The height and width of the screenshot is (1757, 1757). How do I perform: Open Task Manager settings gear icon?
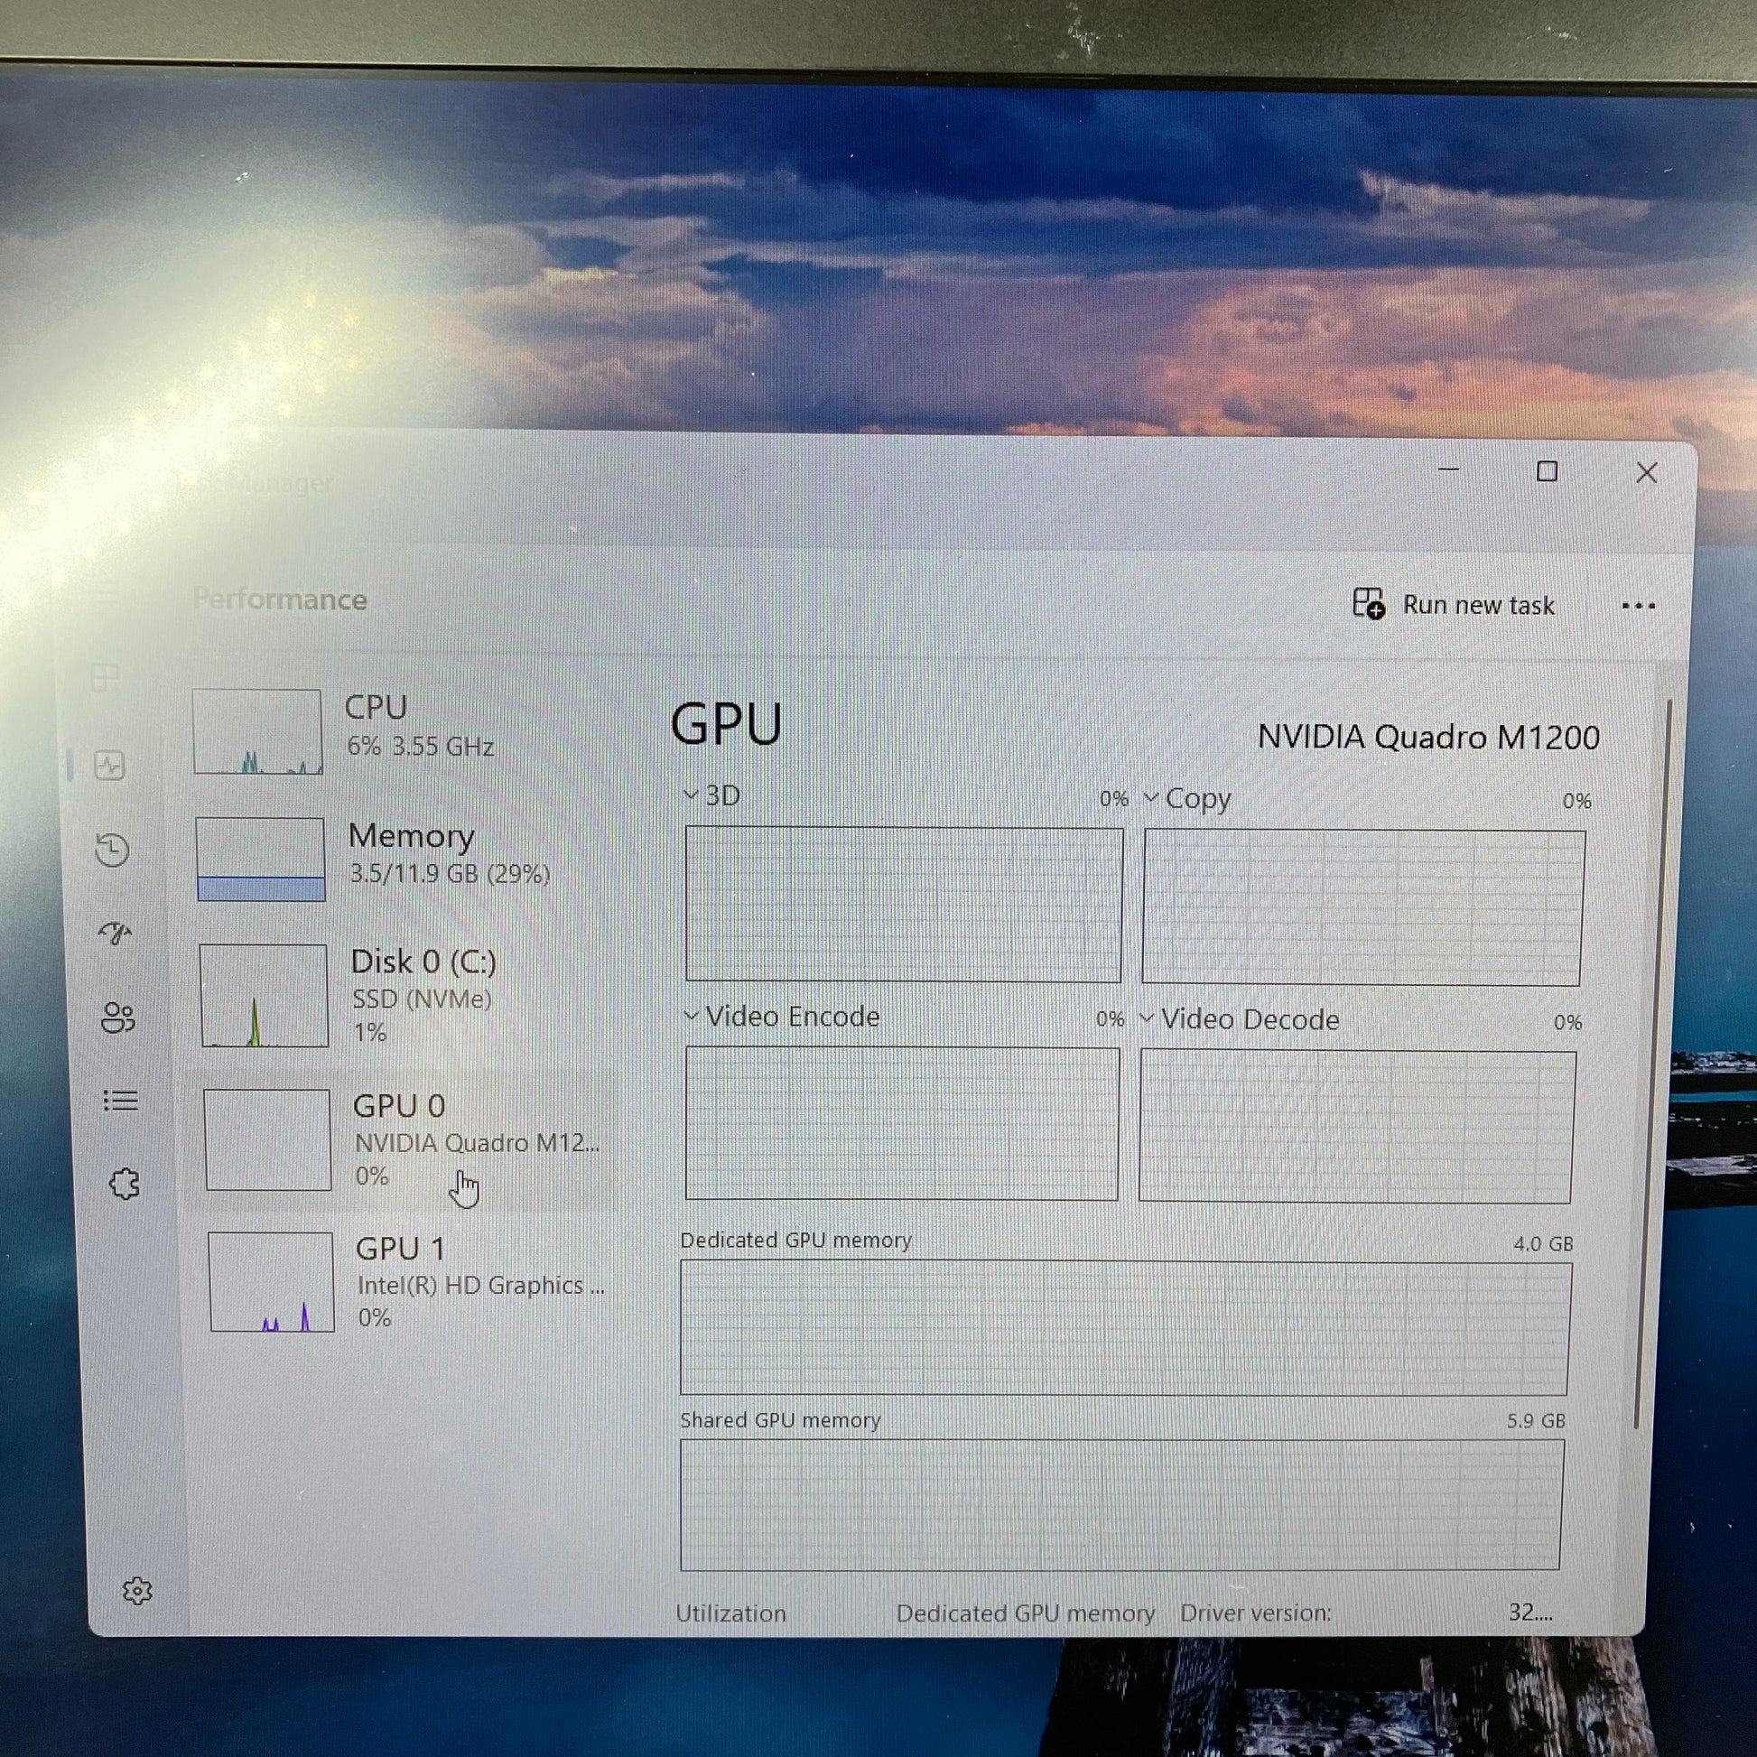pos(137,1591)
